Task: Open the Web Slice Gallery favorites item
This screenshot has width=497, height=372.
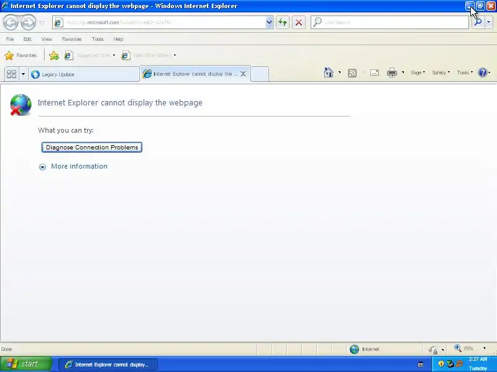Action: [x=148, y=55]
